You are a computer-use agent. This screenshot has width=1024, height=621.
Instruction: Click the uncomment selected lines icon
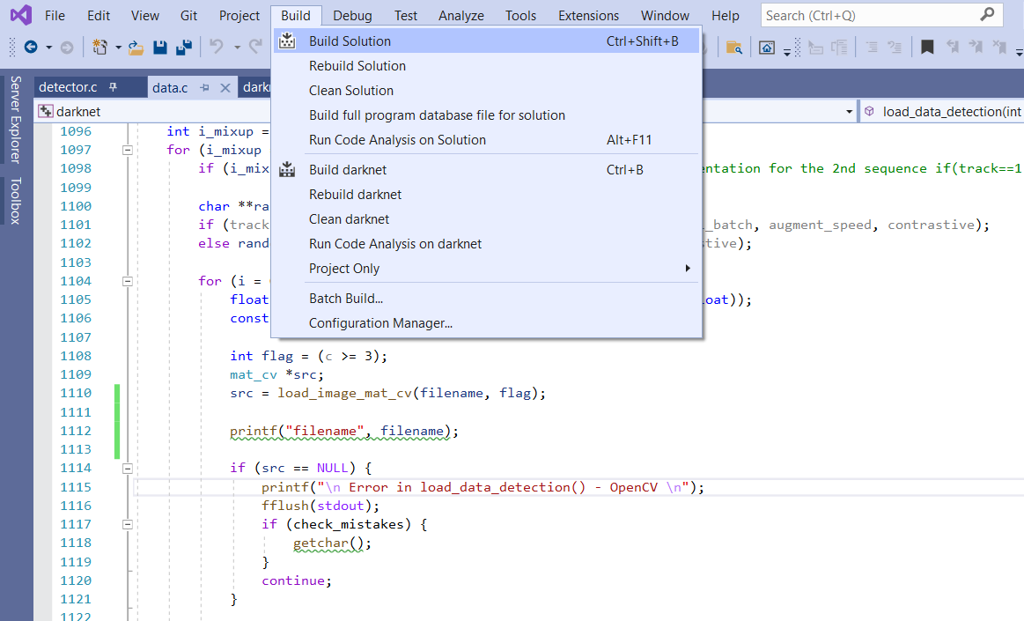895,47
